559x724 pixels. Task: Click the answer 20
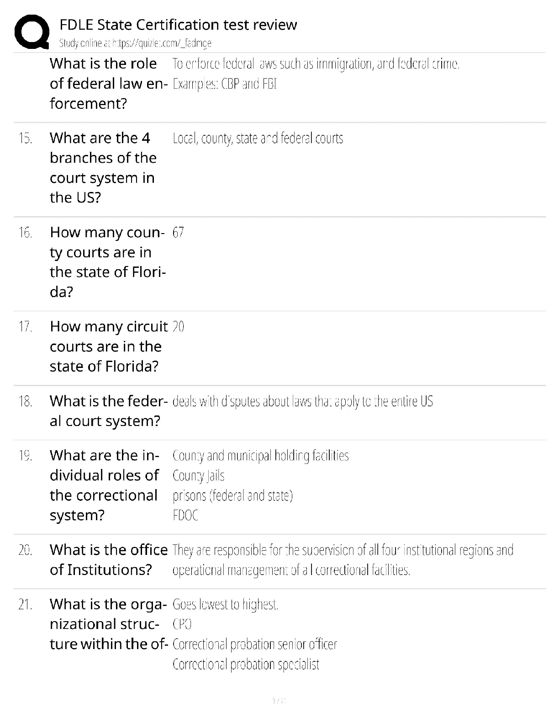178,327
